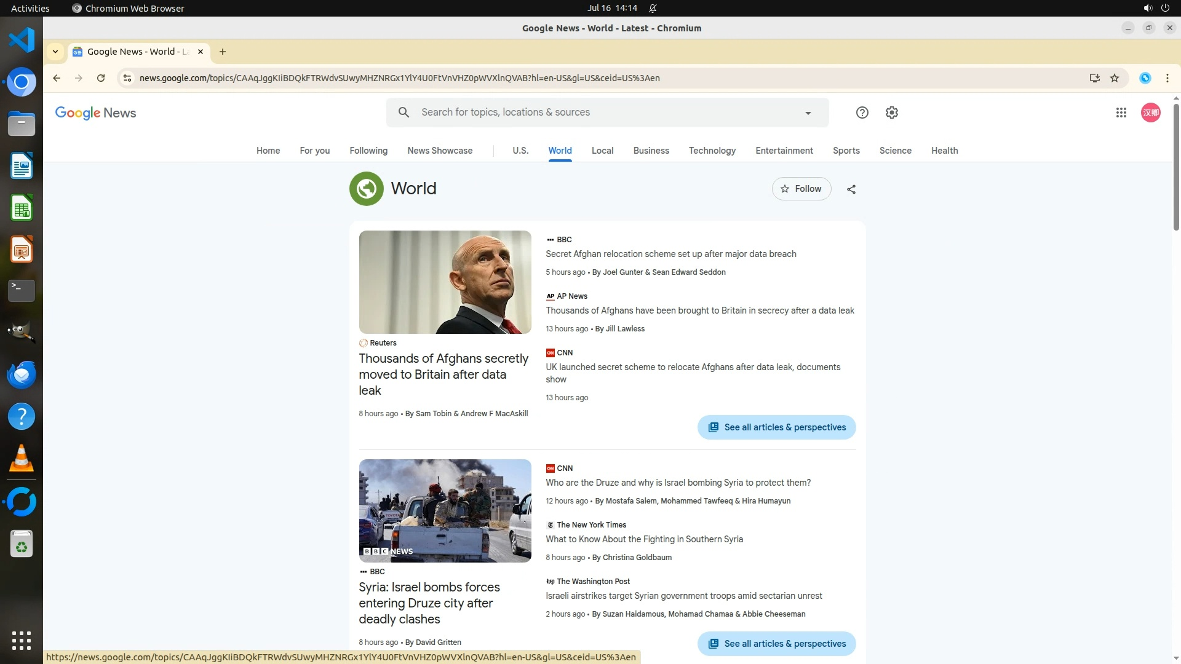Switch to the Technology tab
1181x664 pixels.
712,151
